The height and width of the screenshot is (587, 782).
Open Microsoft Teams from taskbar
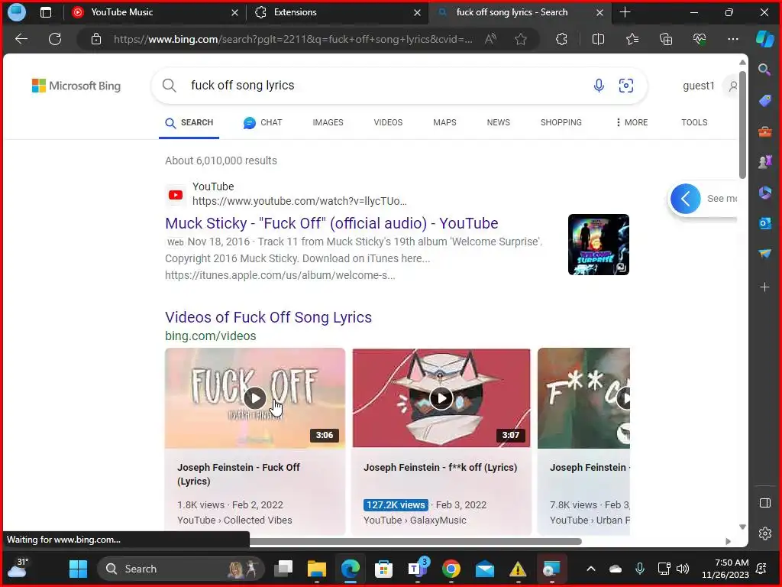(418, 569)
